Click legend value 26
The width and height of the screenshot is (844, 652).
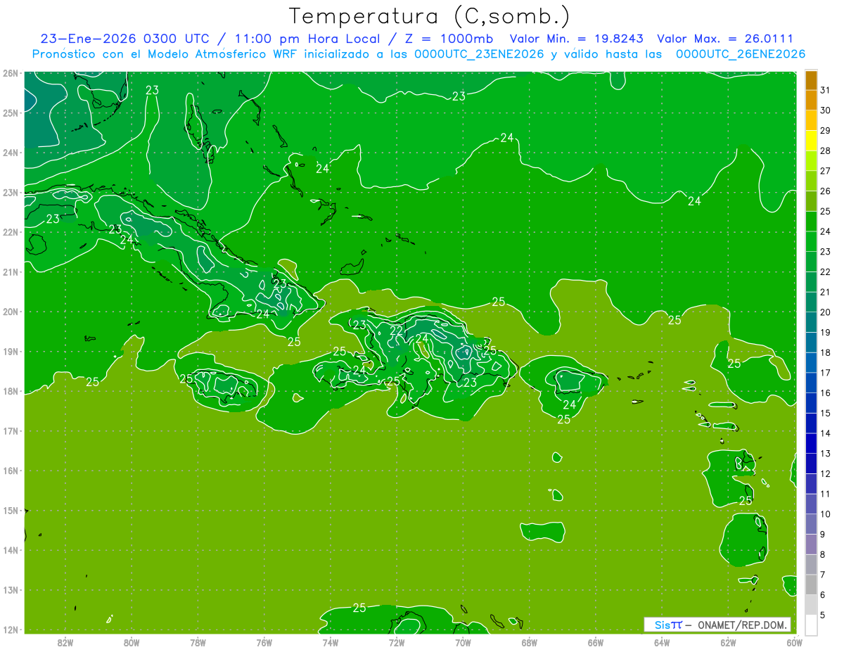tap(825, 191)
